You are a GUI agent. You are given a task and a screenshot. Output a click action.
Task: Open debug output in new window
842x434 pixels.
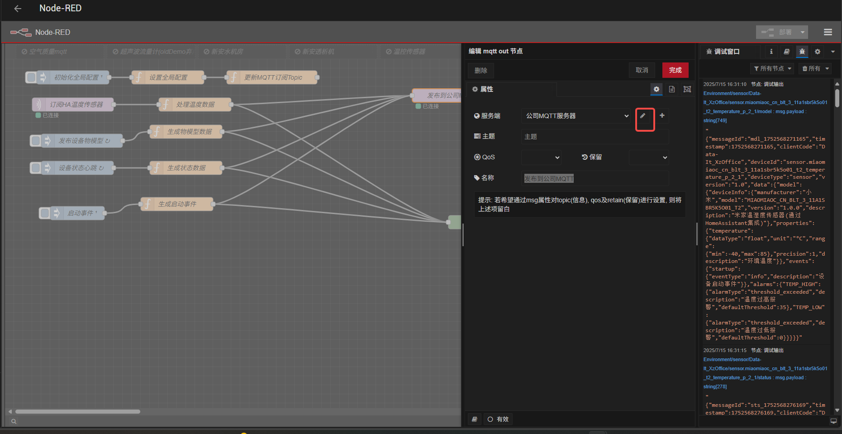[833, 421]
